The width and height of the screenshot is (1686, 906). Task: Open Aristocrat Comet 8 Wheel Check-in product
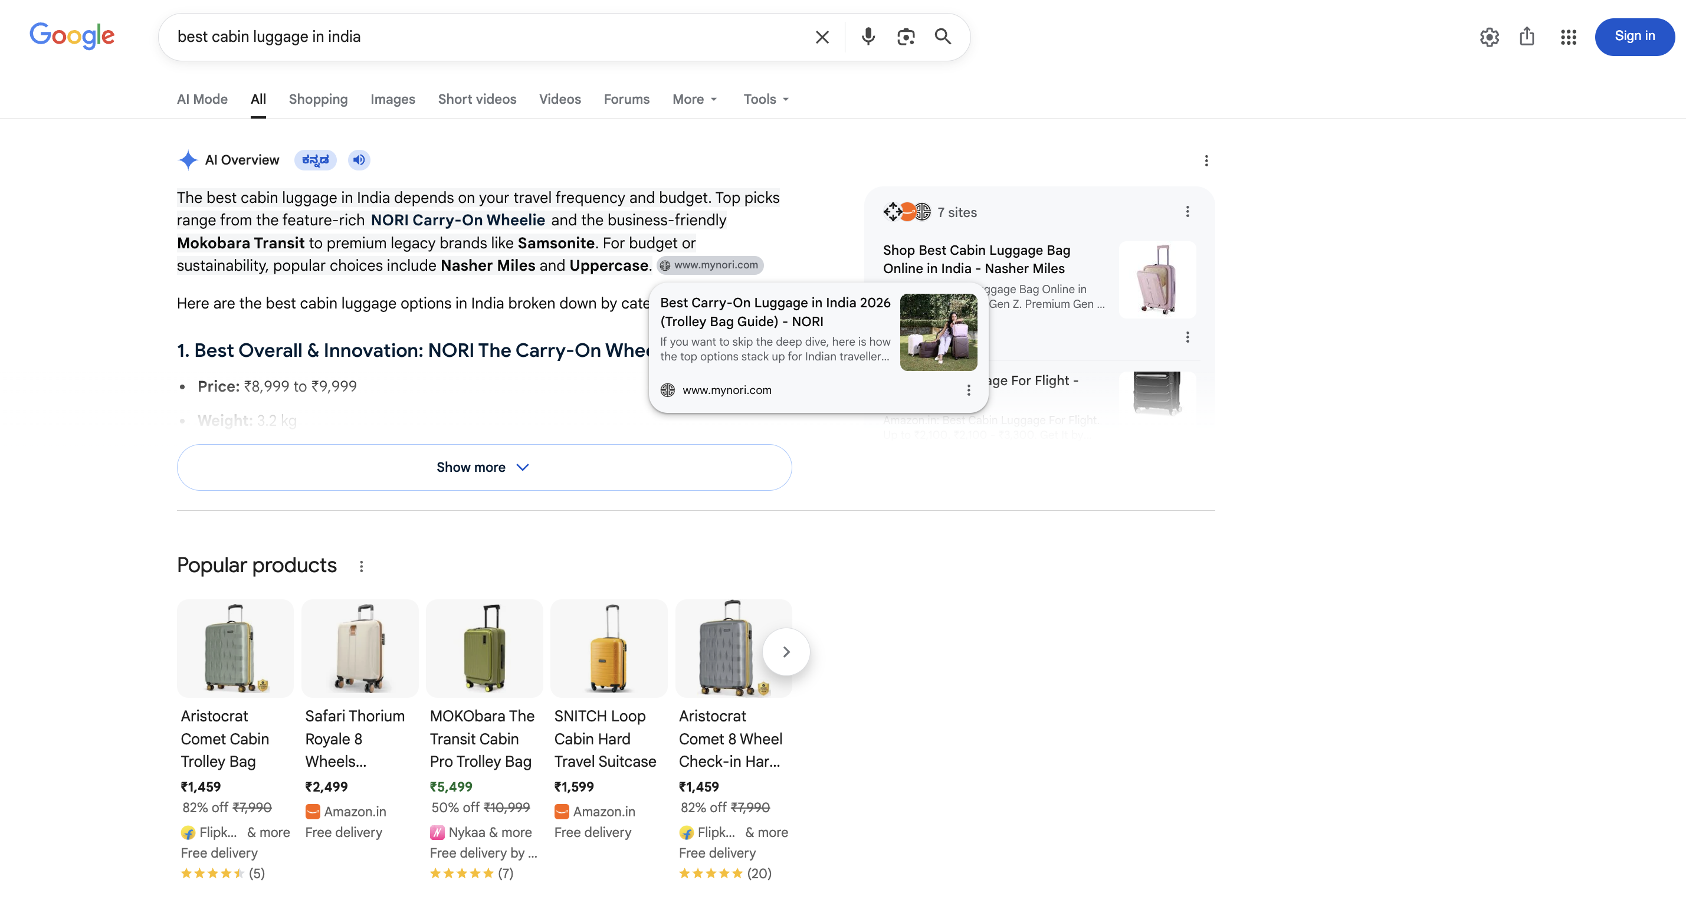(x=730, y=738)
